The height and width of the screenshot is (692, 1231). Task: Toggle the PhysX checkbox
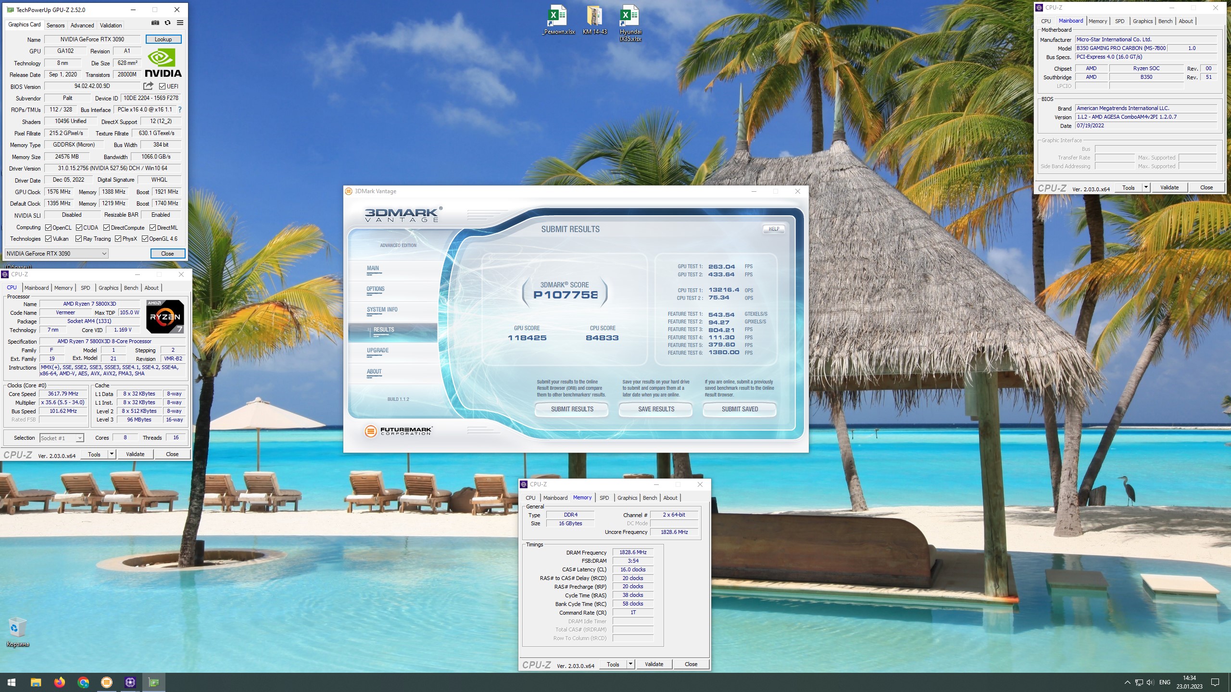click(118, 239)
